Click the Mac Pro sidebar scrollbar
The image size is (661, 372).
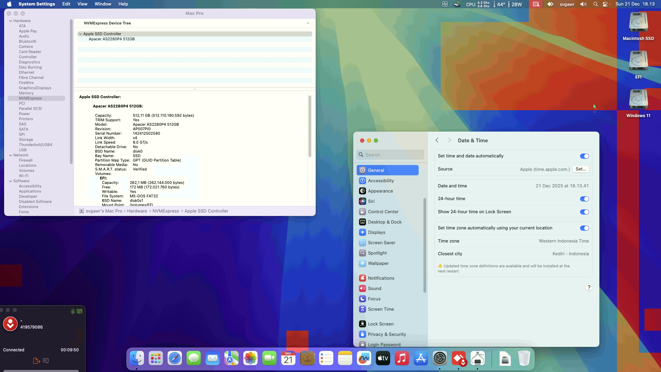coord(71,92)
